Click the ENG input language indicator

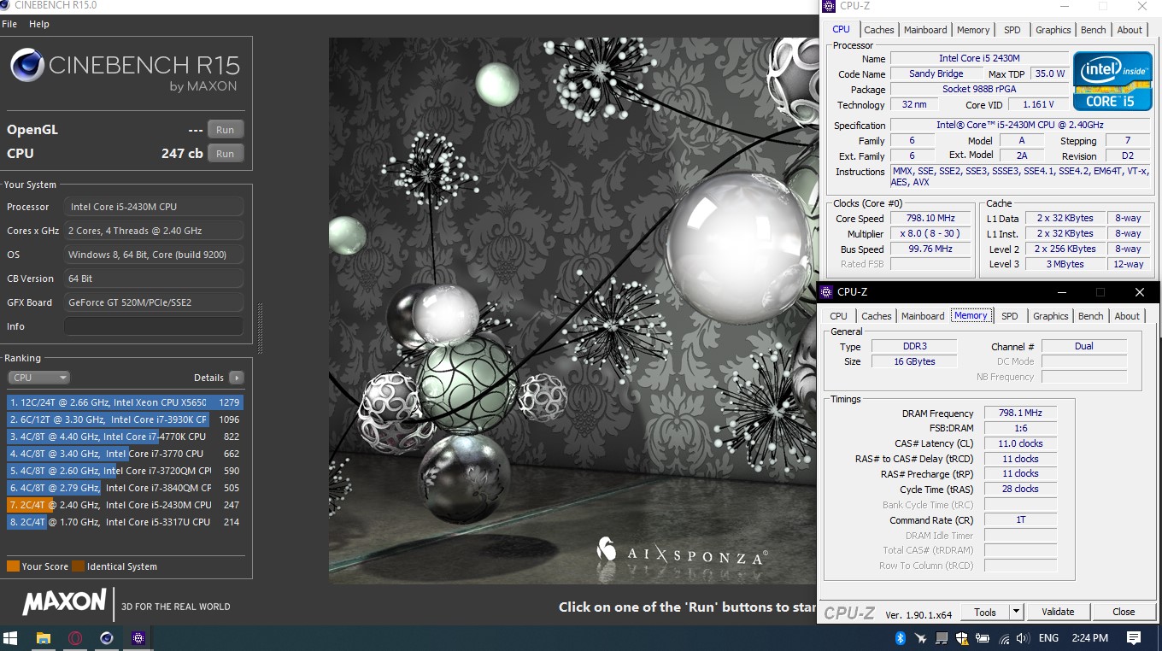pyautogui.click(x=1048, y=638)
